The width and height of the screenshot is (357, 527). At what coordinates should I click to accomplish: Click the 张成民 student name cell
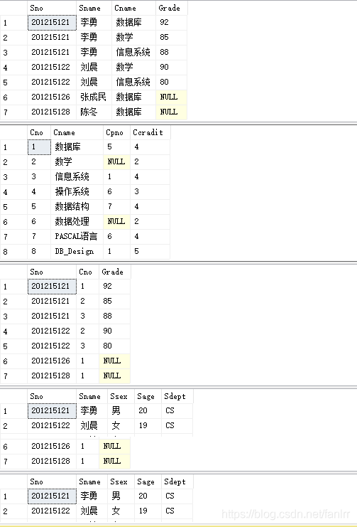(94, 97)
